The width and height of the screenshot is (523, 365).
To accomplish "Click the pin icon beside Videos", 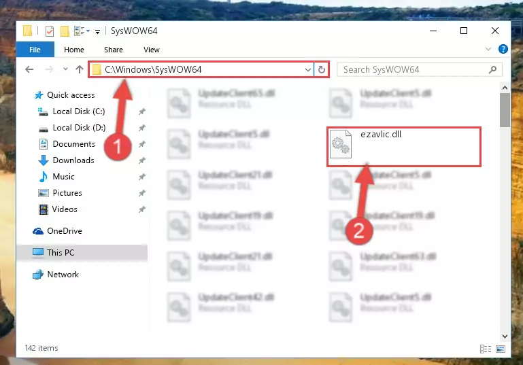I will point(142,209).
